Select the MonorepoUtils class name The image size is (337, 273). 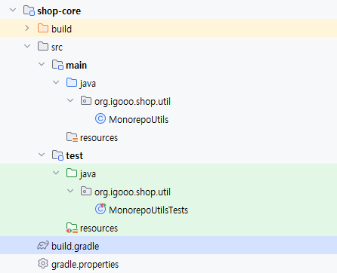(x=138, y=120)
